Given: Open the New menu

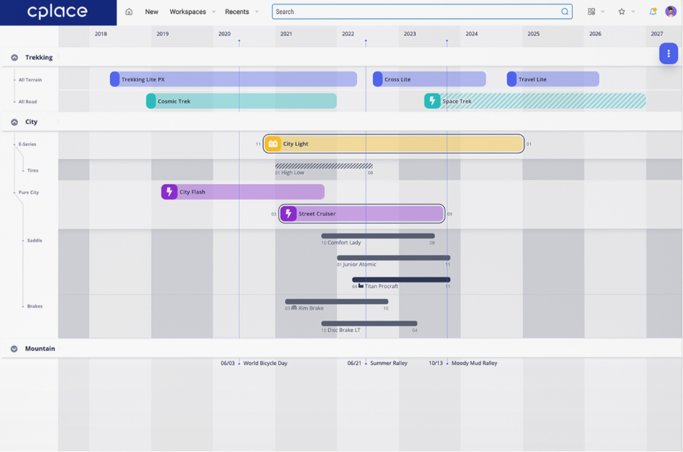Looking at the screenshot, I should point(151,12).
